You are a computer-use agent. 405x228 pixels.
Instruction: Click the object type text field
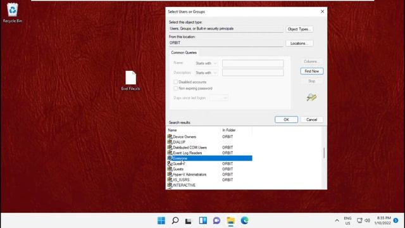click(226, 28)
